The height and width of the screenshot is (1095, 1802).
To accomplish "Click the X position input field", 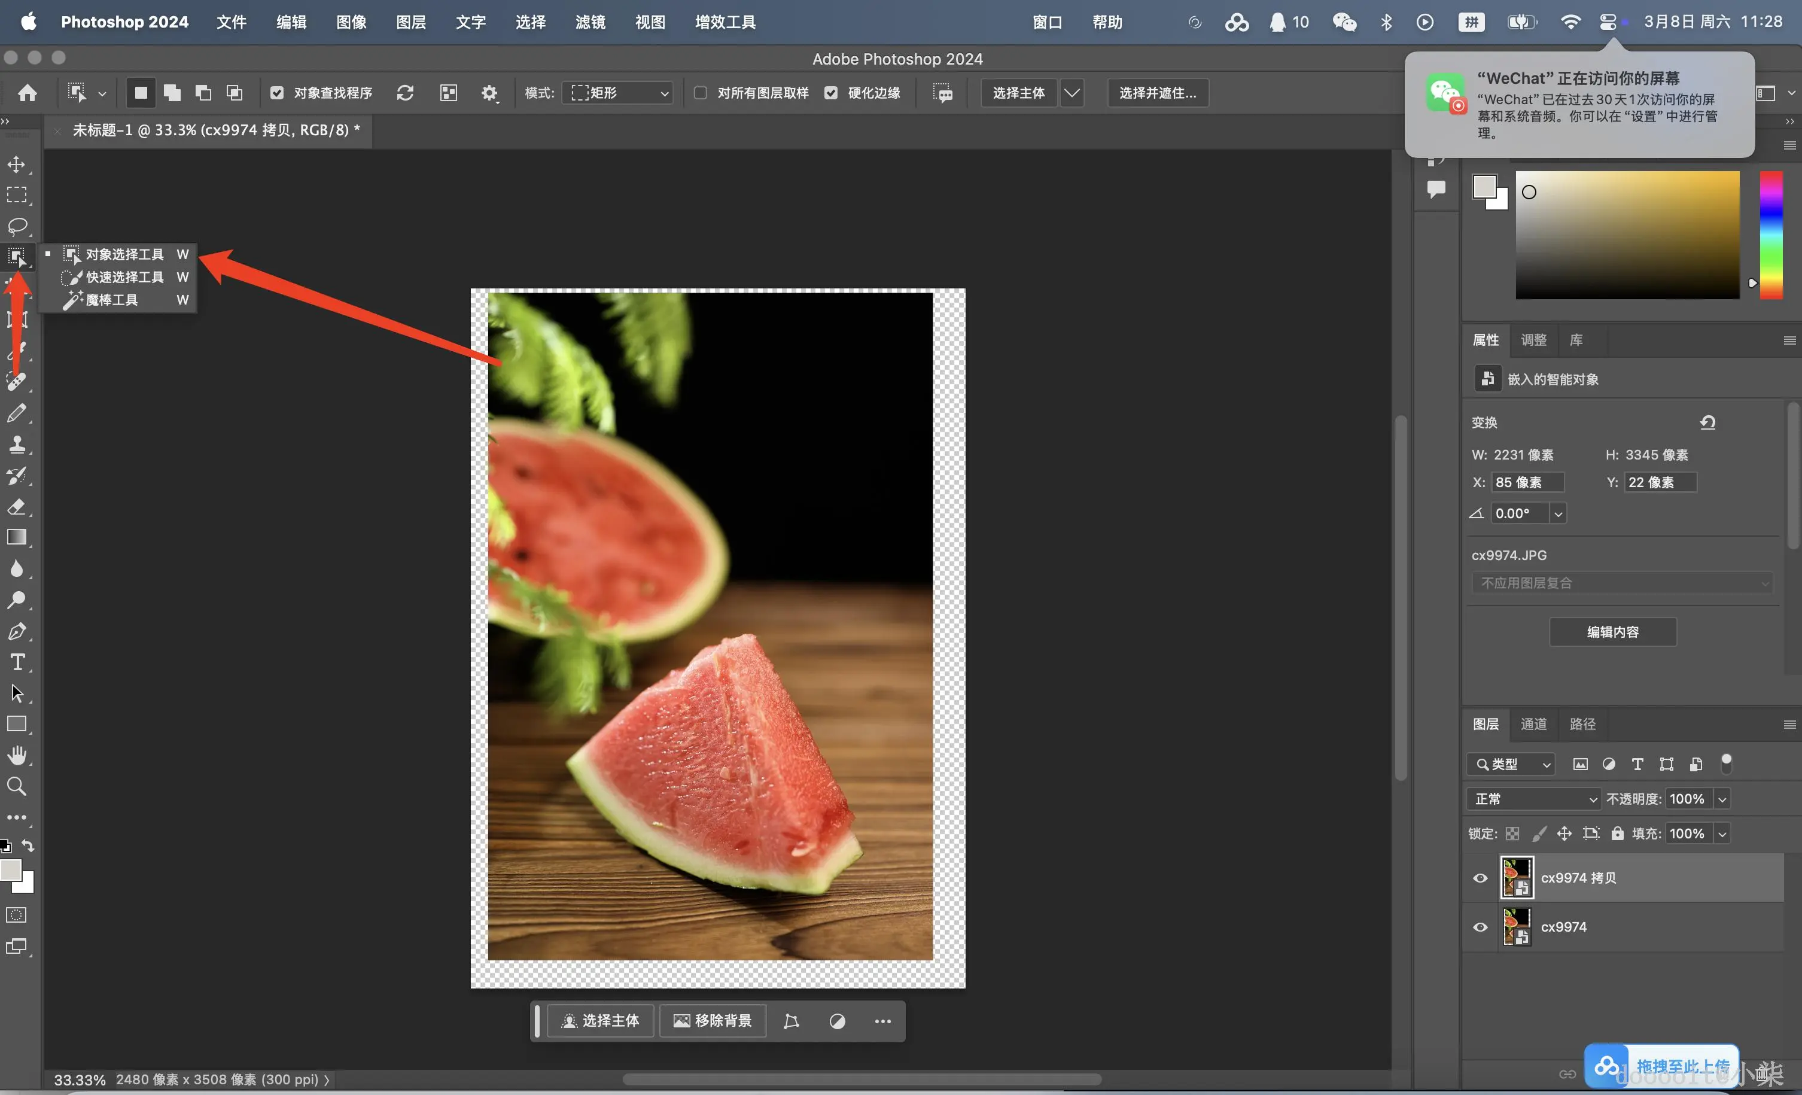I will (1526, 482).
